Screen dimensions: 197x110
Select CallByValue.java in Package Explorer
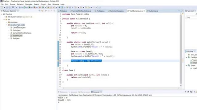click(x=19, y=28)
